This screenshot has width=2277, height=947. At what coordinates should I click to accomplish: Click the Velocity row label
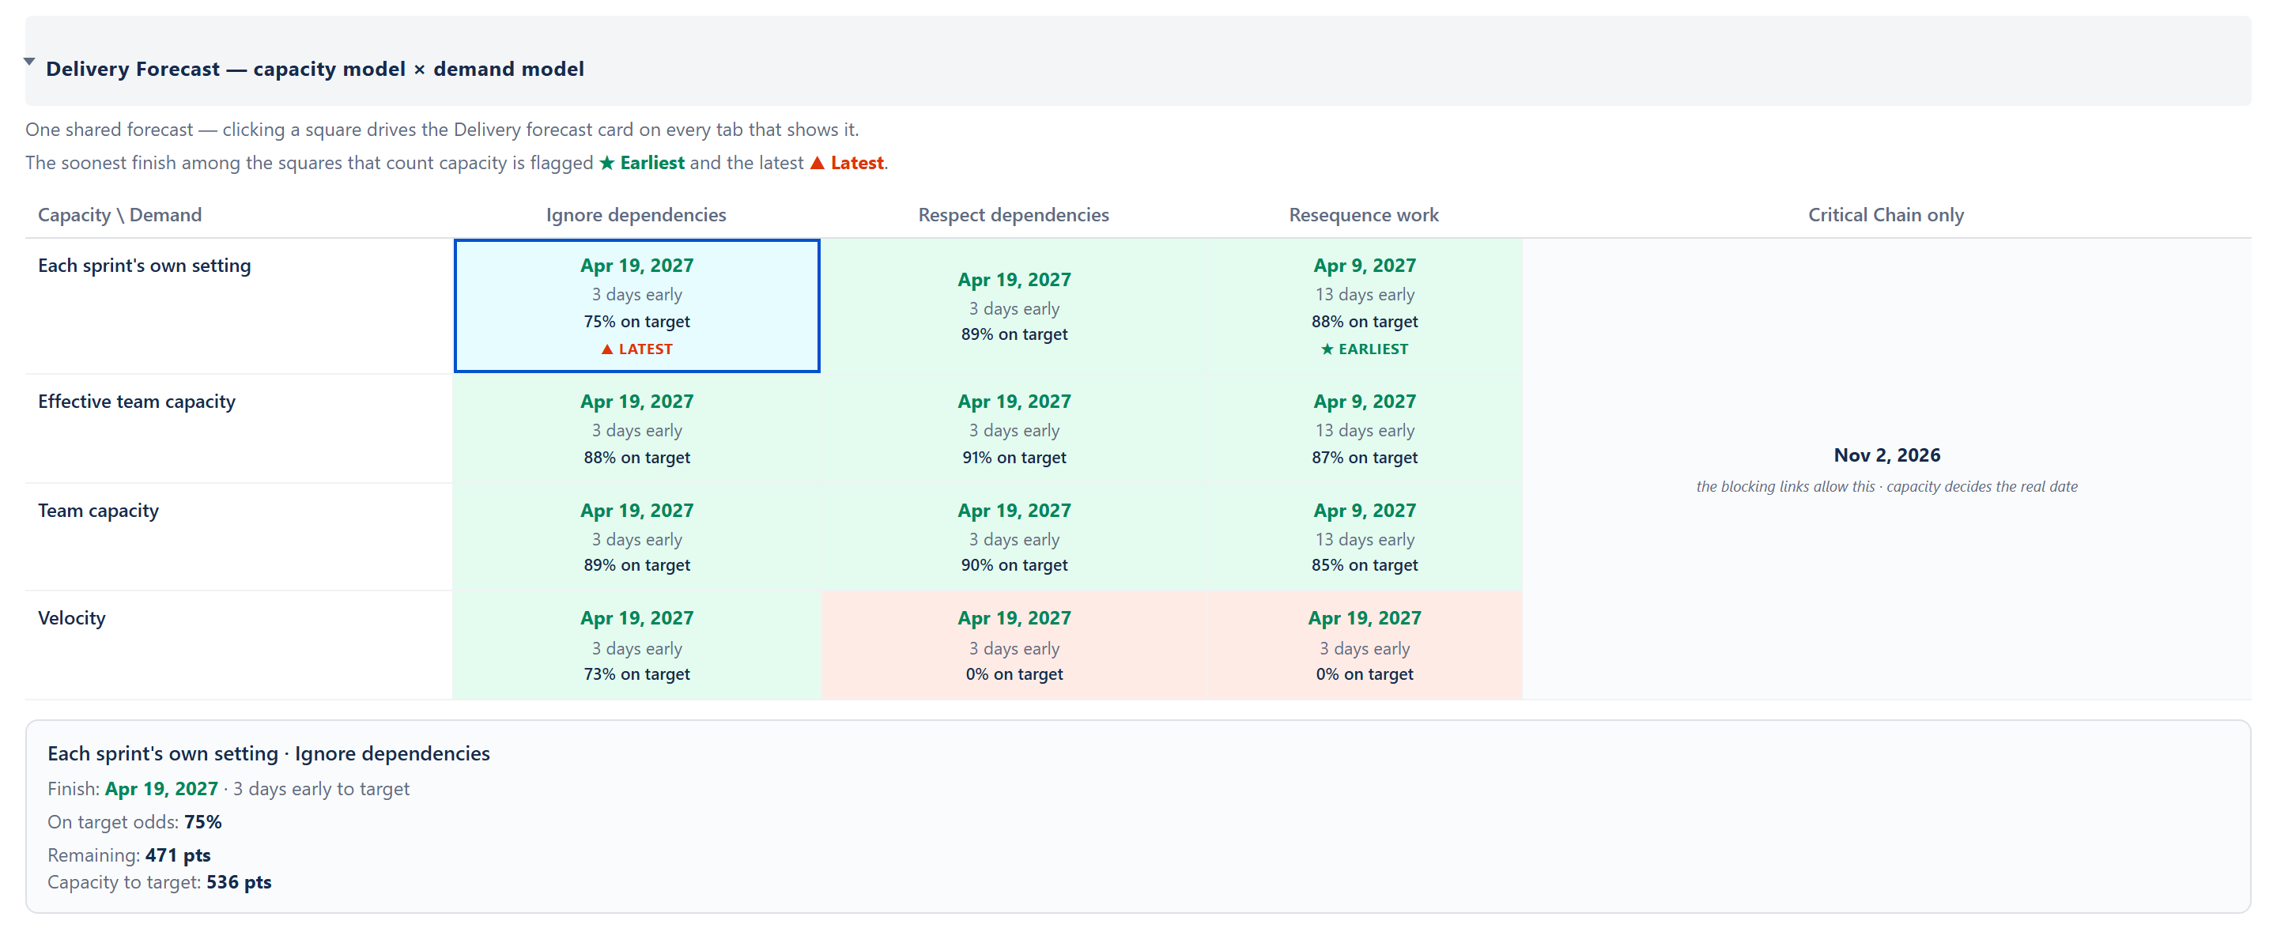point(72,618)
